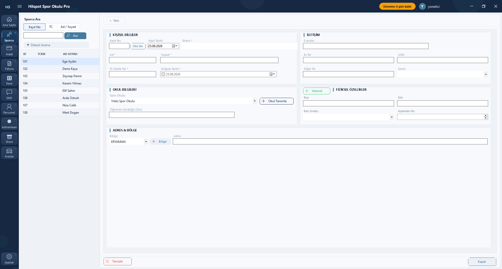Open the Kan Grubu dropdown
This screenshot has height=269, width=502.
(x=392, y=117)
